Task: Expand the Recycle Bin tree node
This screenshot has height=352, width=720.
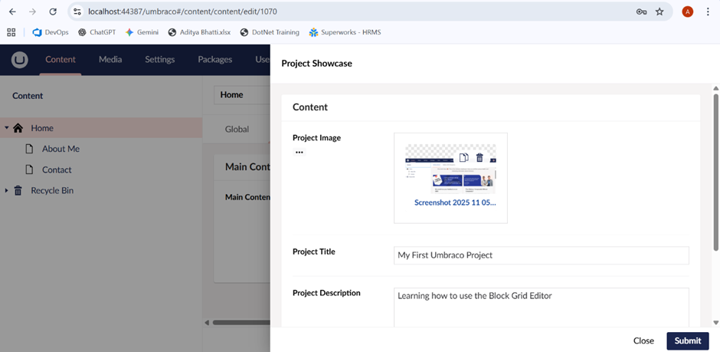Action: click(x=7, y=190)
